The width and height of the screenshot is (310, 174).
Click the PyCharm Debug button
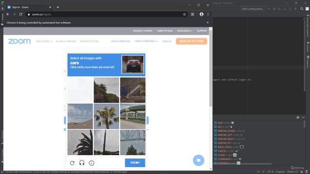tap(274, 9)
